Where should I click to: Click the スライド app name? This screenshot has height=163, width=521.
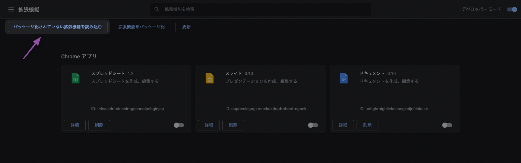click(233, 73)
